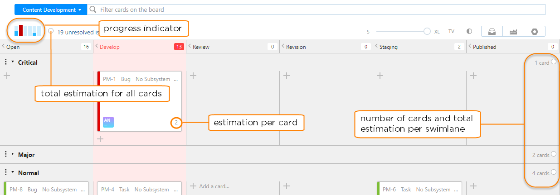Select the Develop column header
The height and width of the screenshot is (195, 560).
tap(109, 47)
